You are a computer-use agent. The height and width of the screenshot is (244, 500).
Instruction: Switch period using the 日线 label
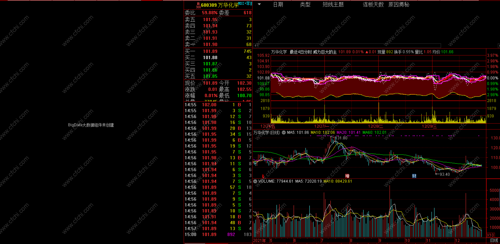494,240
